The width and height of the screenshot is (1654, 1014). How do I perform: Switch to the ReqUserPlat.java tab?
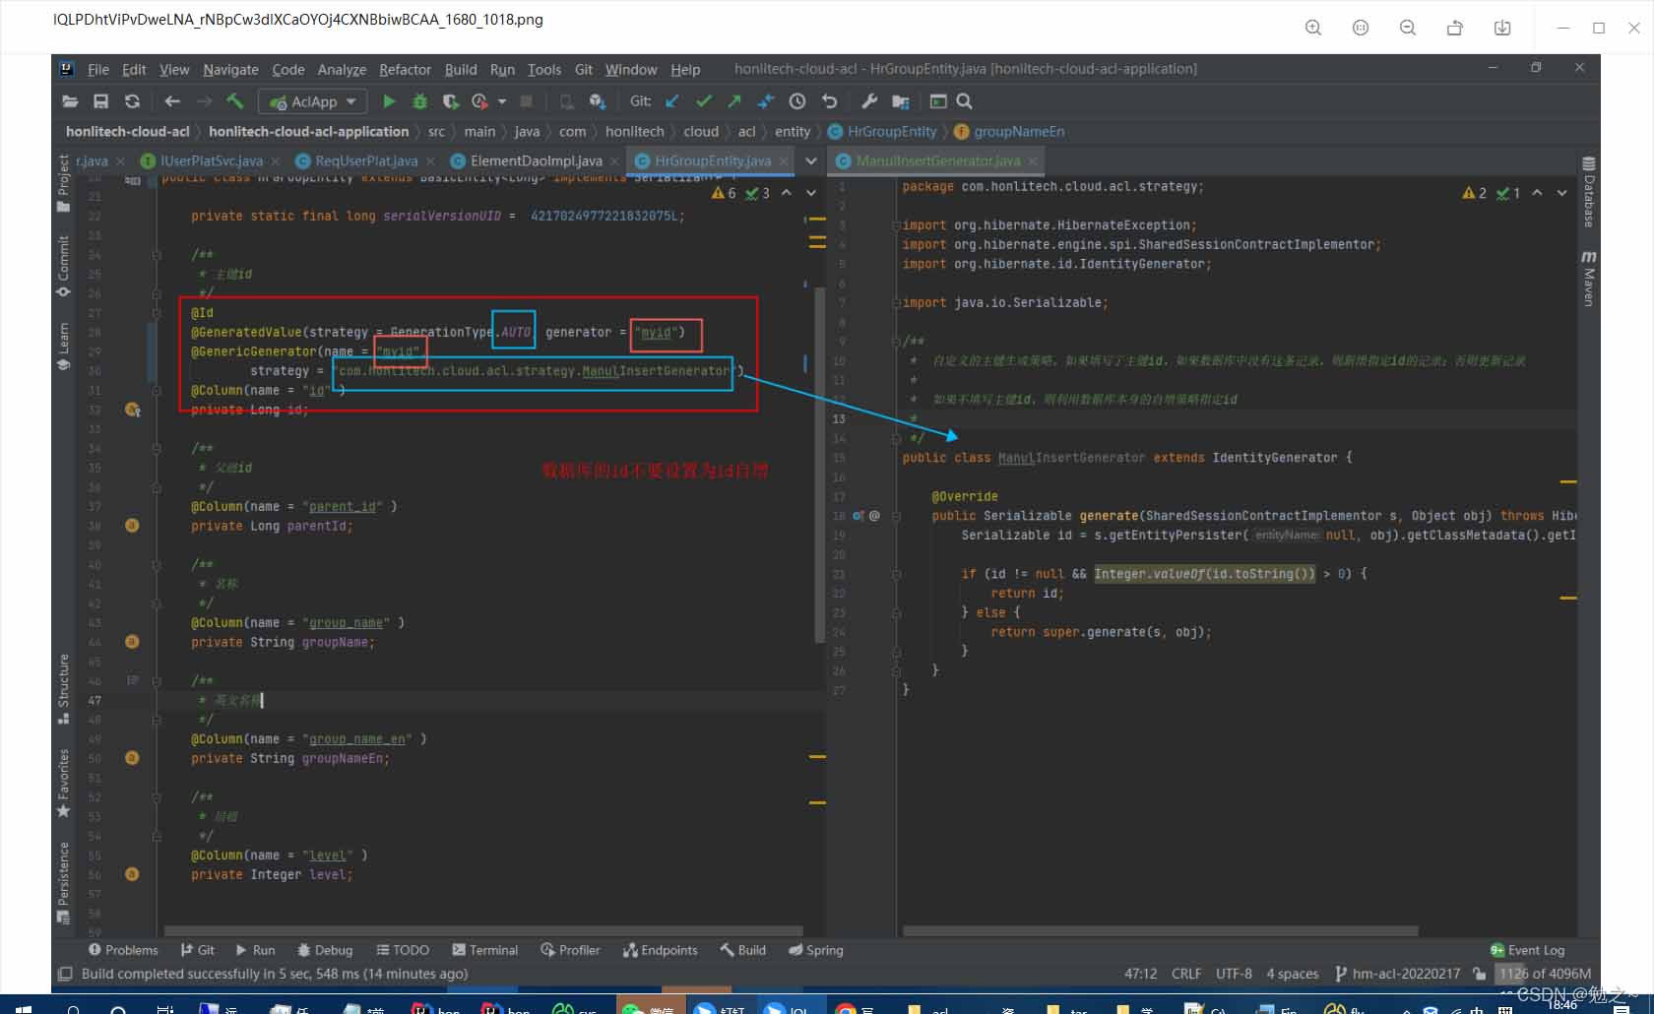[x=366, y=160]
